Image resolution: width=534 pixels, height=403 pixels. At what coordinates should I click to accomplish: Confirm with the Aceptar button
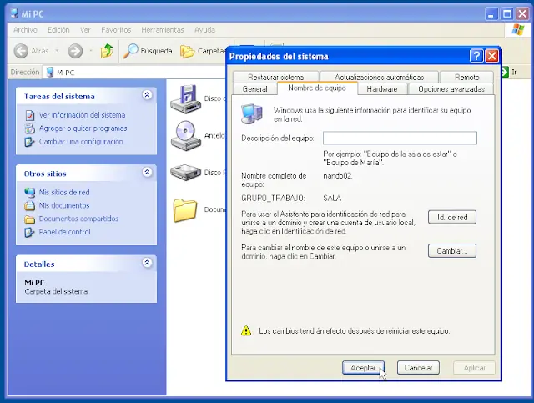click(363, 367)
